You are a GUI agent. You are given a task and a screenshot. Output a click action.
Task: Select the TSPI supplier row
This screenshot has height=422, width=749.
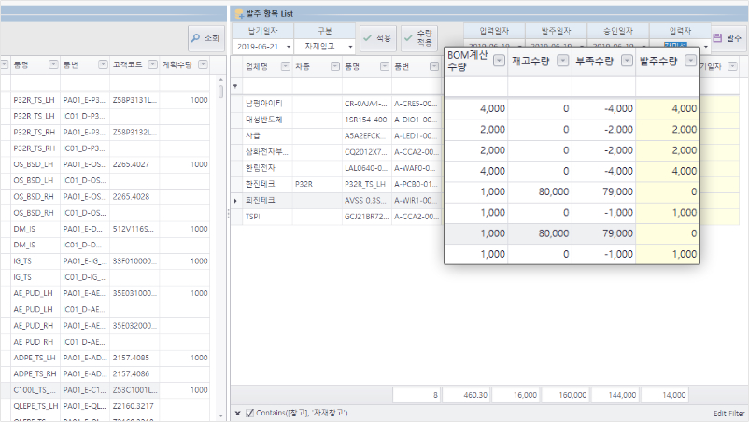pyautogui.click(x=253, y=217)
